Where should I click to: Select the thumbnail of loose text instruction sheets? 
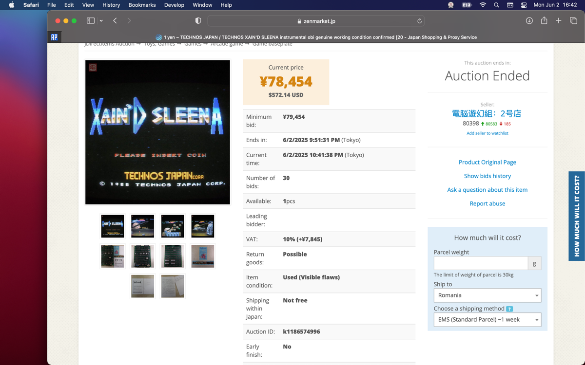[173, 286]
